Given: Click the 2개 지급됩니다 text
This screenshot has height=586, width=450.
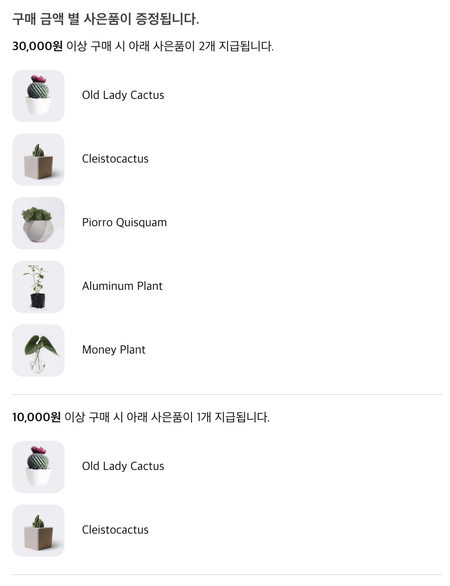Looking at the screenshot, I should click(x=236, y=46).
